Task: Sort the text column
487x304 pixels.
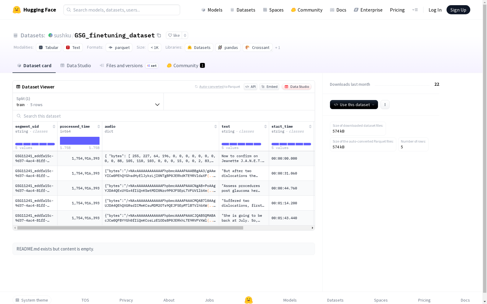Action: [265, 126]
